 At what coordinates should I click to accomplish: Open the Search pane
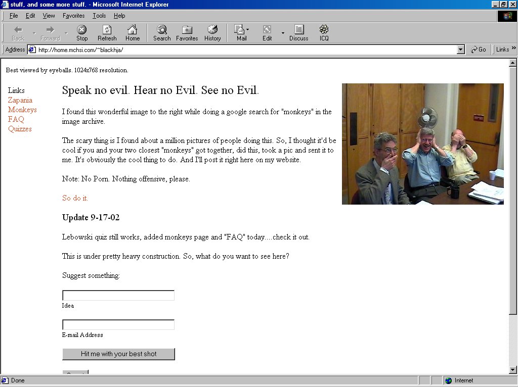162,33
